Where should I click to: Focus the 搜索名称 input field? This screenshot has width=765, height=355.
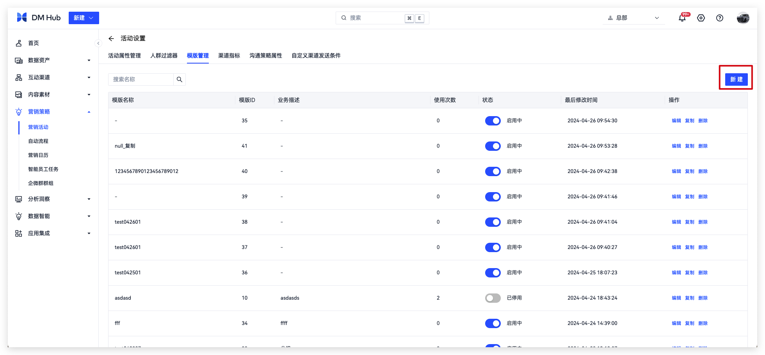(x=141, y=79)
